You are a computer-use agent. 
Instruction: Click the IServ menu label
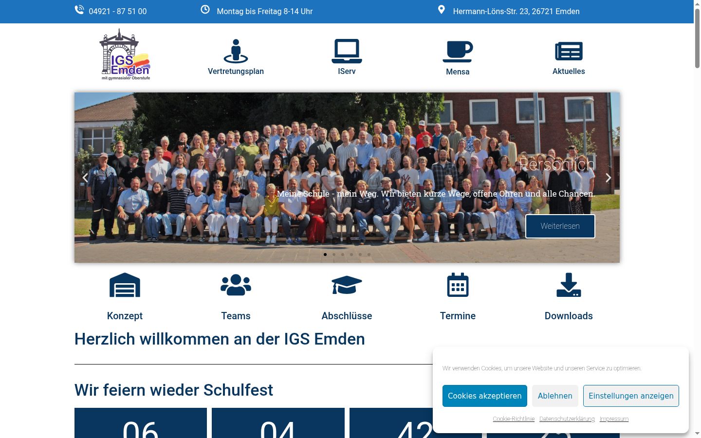tap(347, 71)
